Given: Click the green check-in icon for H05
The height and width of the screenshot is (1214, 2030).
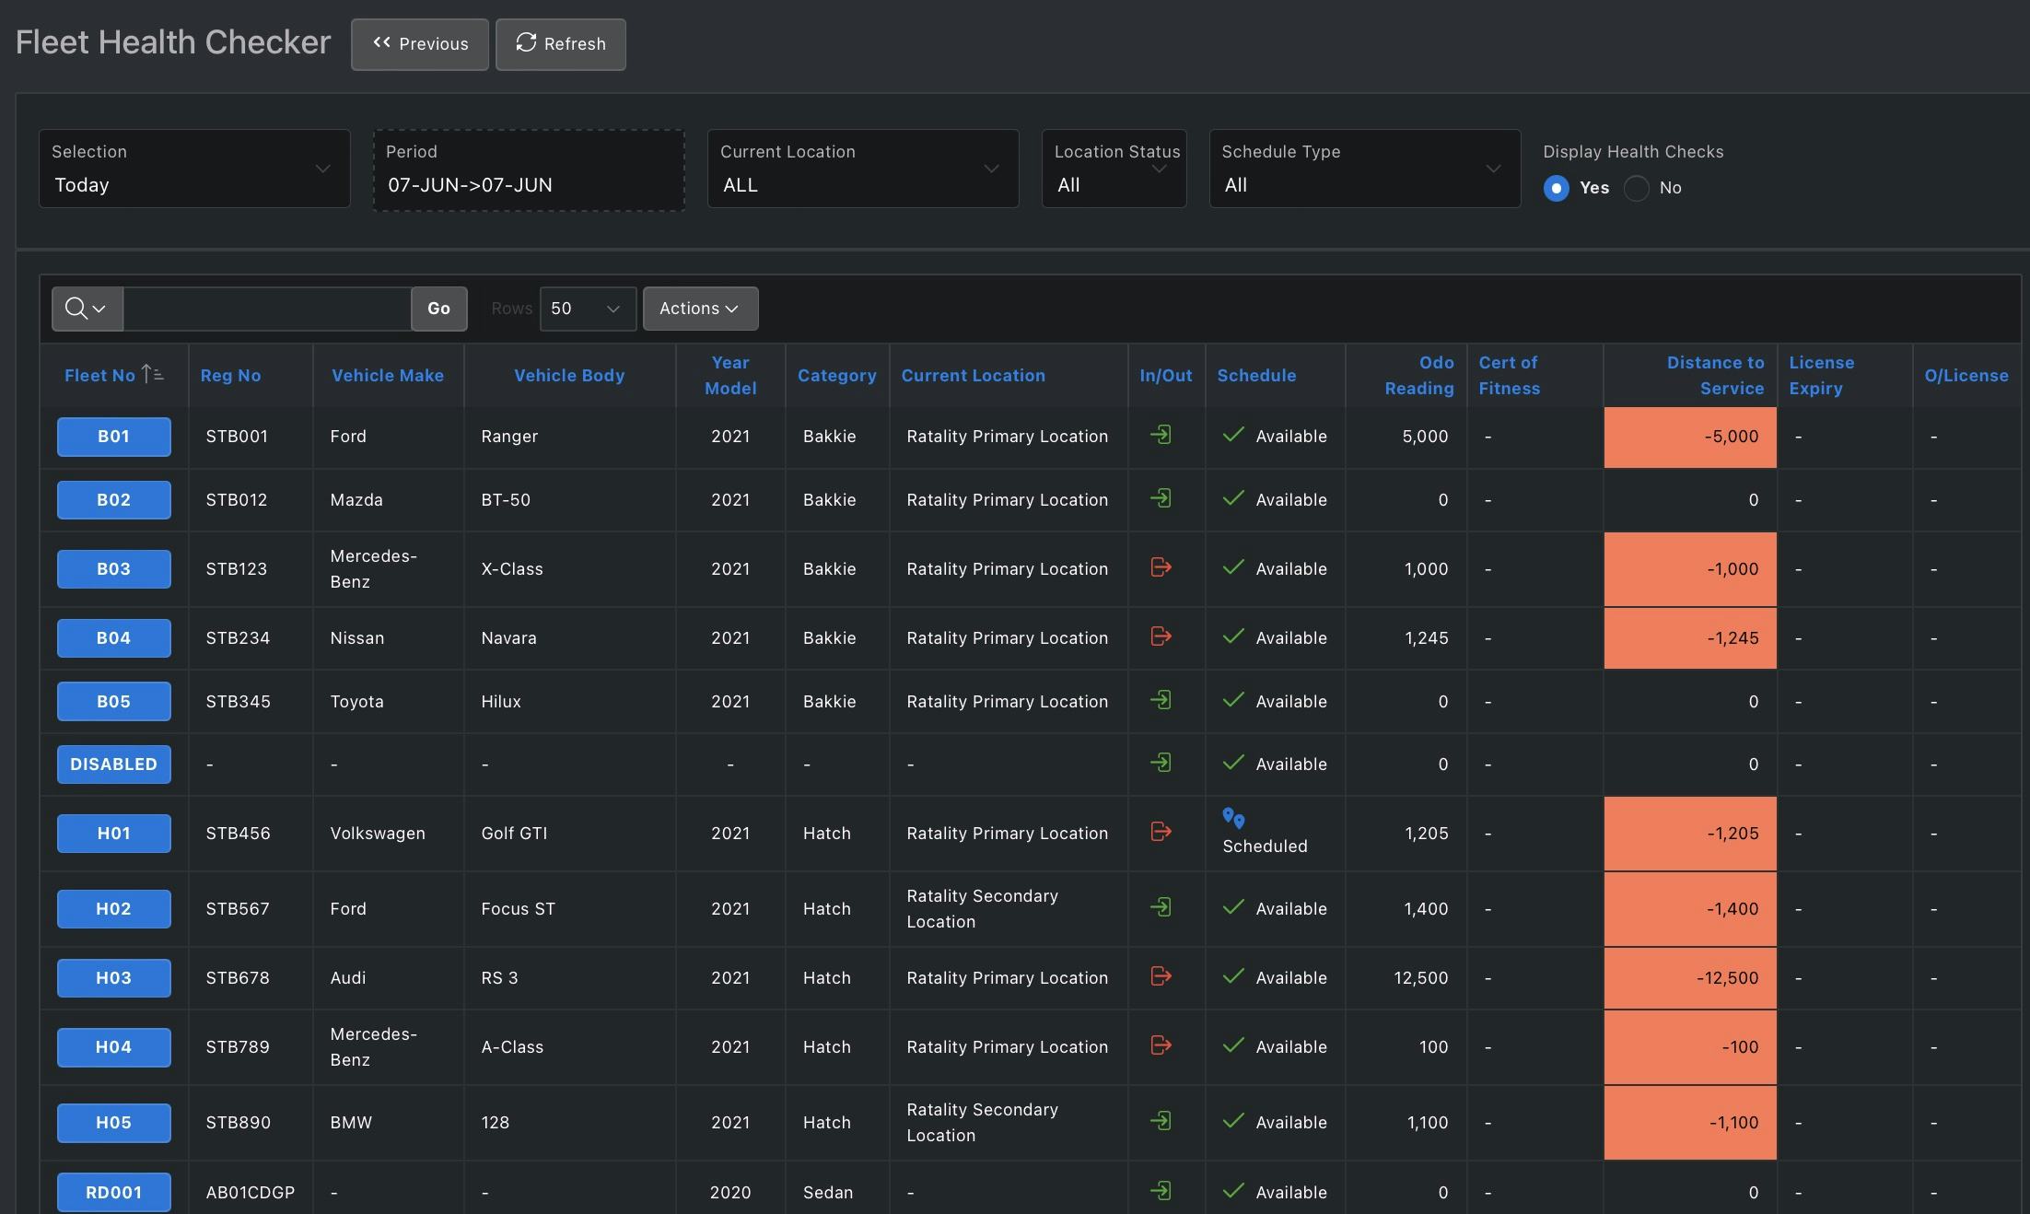Looking at the screenshot, I should [1161, 1121].
